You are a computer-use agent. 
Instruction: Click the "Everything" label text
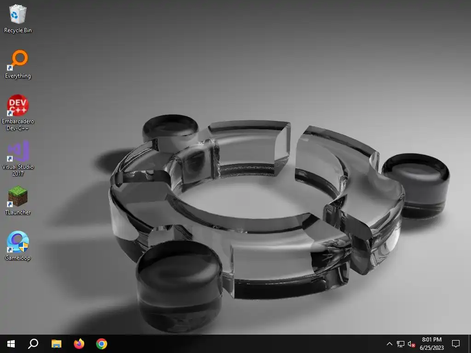coord(18,76)
